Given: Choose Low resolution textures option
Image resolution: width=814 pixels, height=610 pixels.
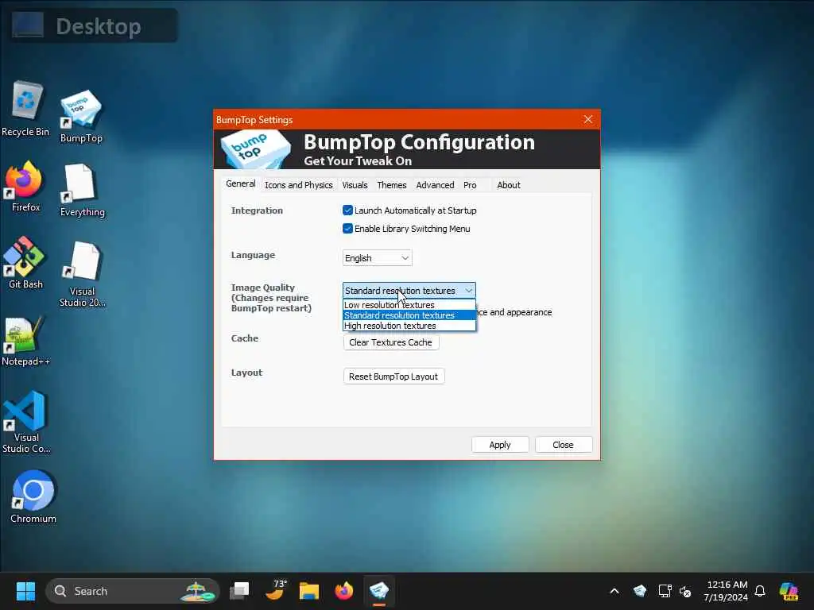Looking at the screenshot, I should [409, 305].
